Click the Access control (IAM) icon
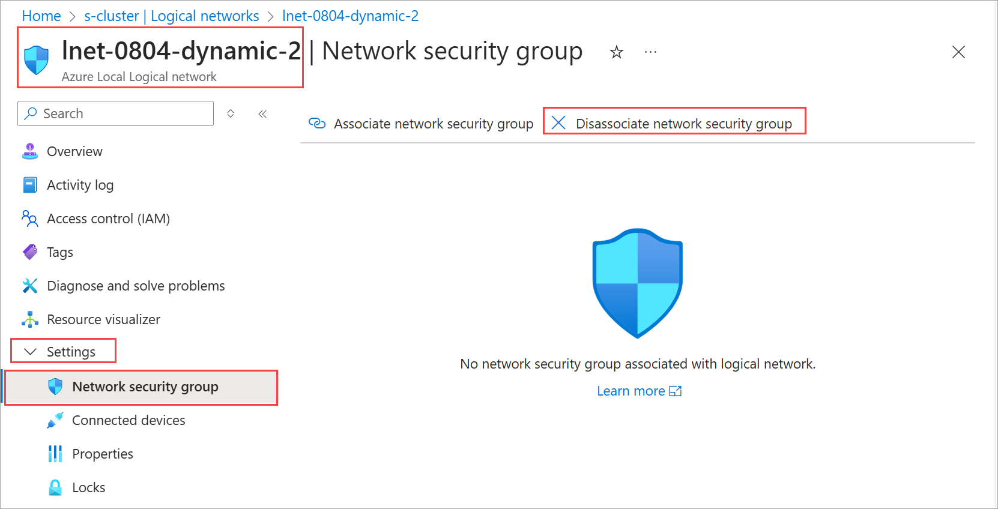 tap(30, 218)
